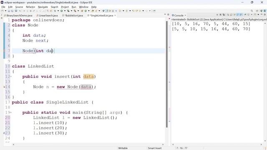
Task: Open the Debug configurations dropdown arrow
Action: 58,11
